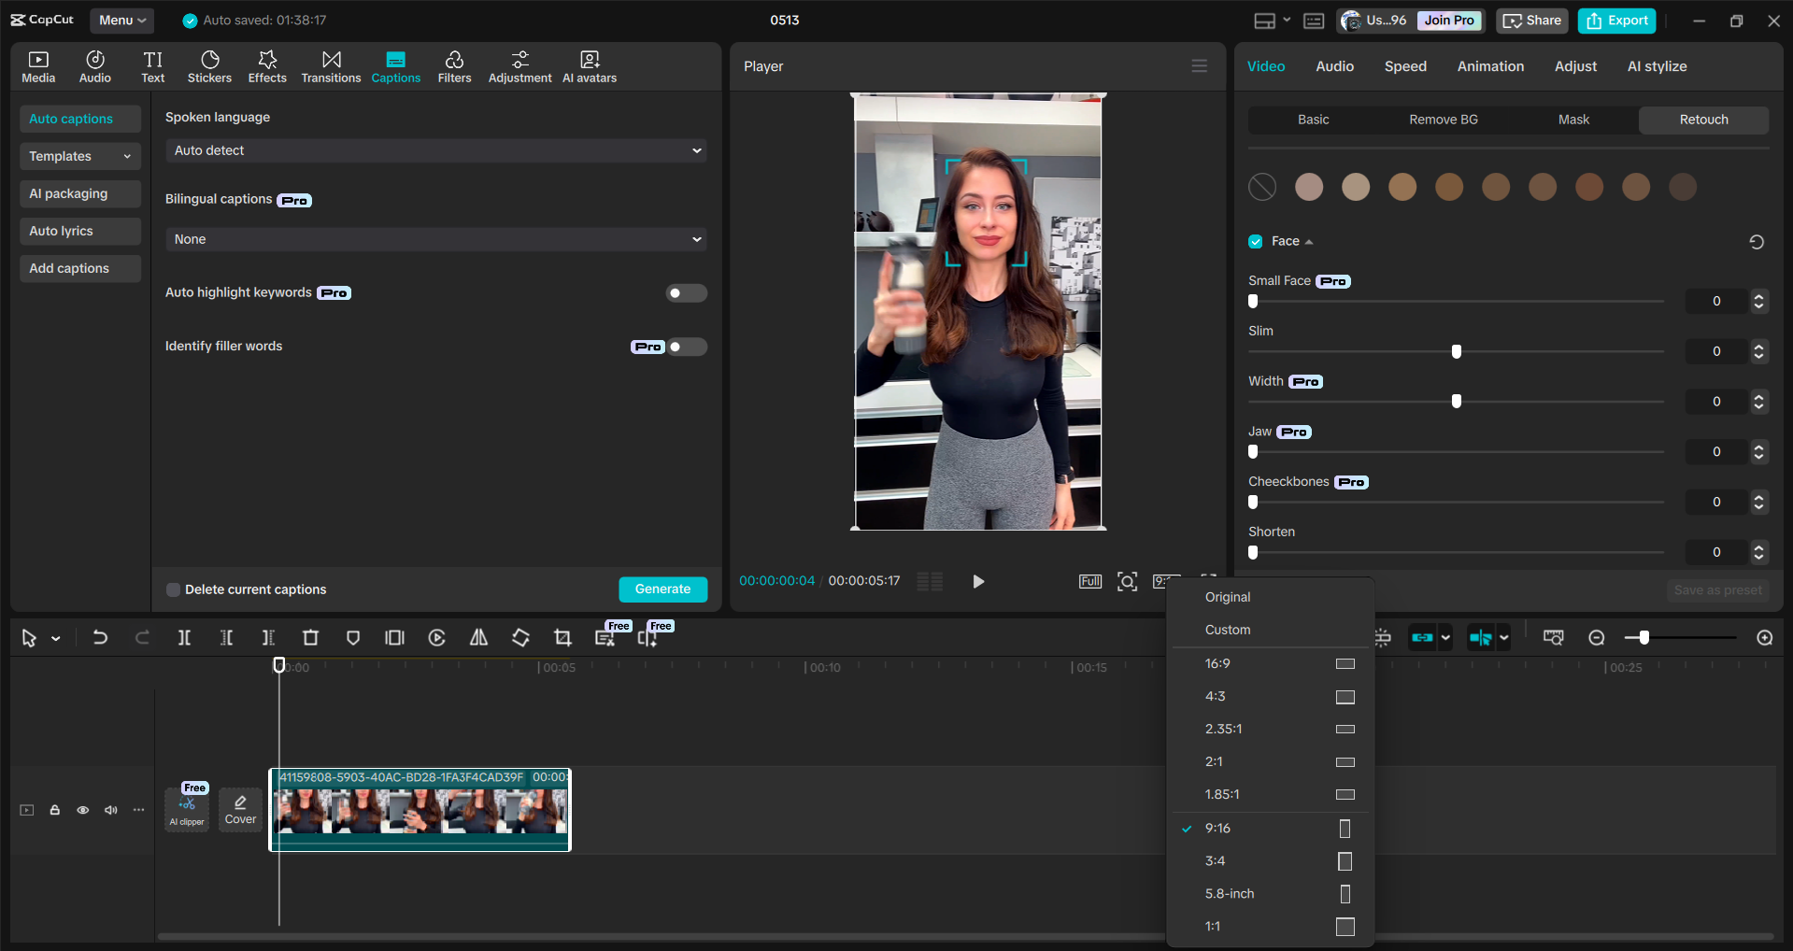The height and width of the screenshot is (951, 1793).
Task: Switch to the Remove BG tab
Action: click(1443, 120)
